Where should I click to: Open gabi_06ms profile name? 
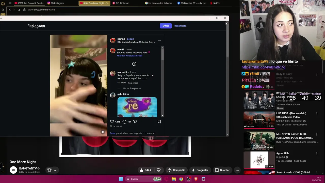[x=123, y=94]
